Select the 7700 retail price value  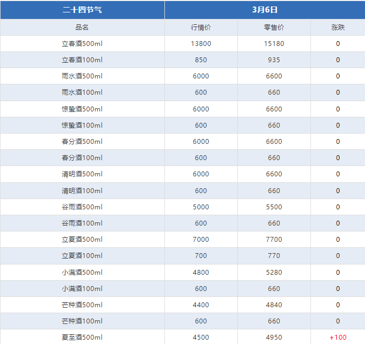pyautogui.click(x=274, y=240)
